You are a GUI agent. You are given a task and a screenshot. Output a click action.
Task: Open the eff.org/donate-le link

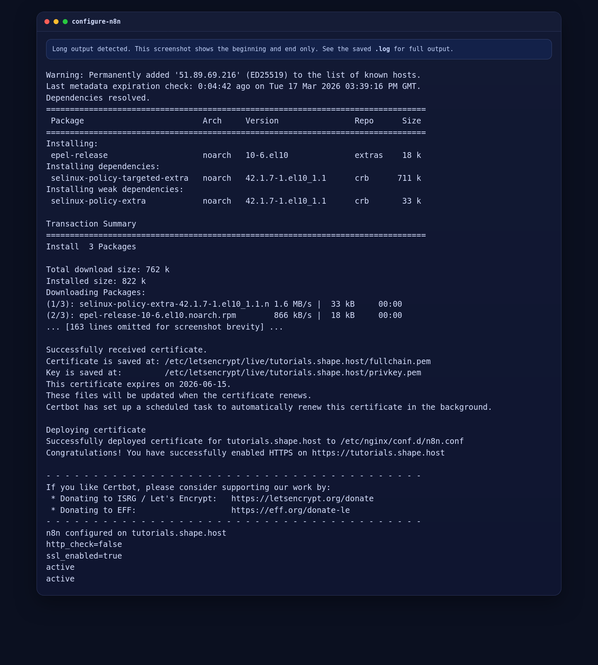point(291,510)
